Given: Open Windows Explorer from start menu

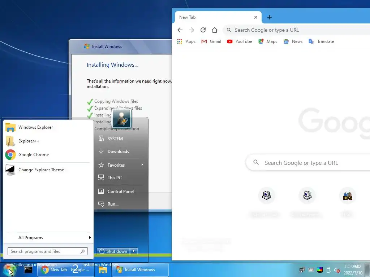Looking at the screenshot, I should [48, 127].
